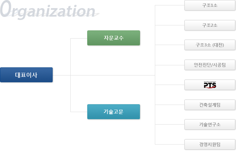Click the 기술연구소 box
236x152 pixels.
(210, 124)
